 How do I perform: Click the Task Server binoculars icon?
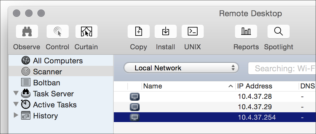coord(25,93)
